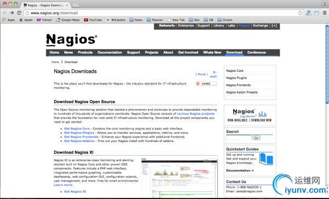This screenshot has height=199, width=329.
Task: Open the Yahoo! bookmark
Action: (x=44, y=20)
